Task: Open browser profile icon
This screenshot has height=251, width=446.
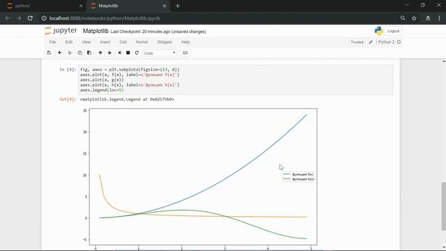Action: tap(428, 18)
